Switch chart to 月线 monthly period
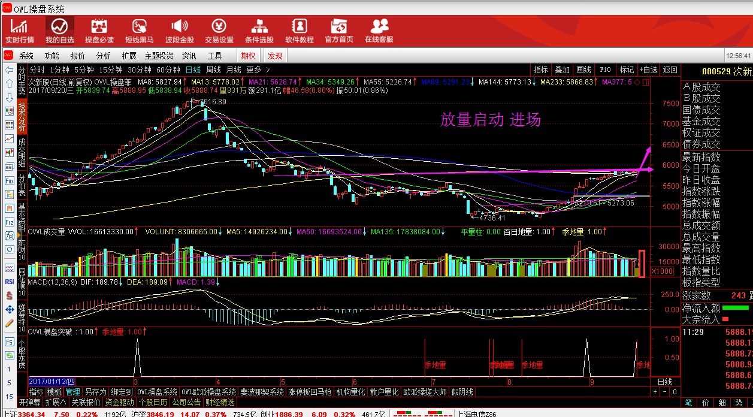Image resolution: width=753 pixels, height=417 pixels. (x=234, y=69)
